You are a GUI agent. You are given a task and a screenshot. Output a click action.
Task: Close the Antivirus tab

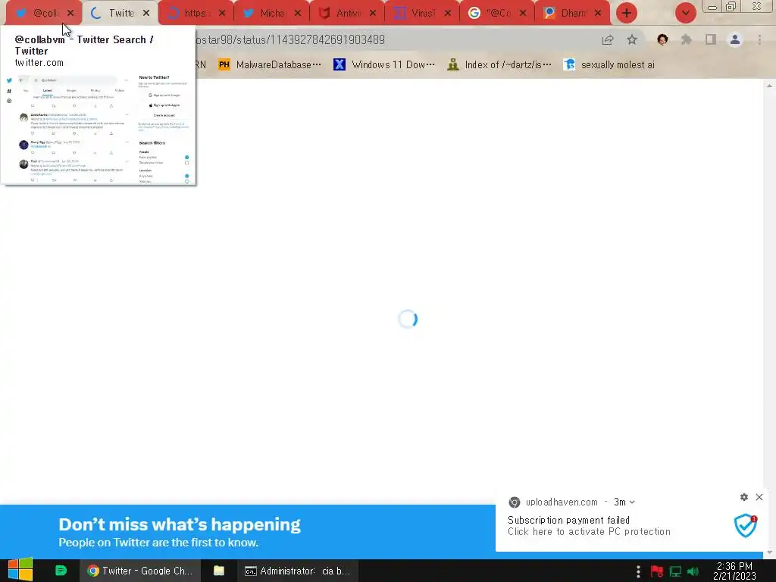tap(373, 14)
